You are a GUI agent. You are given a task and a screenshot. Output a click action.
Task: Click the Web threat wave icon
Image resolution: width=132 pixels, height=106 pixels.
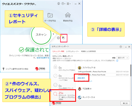coord(55,85)
